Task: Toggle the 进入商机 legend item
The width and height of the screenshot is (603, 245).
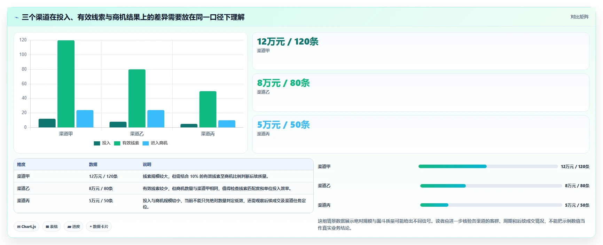Action: [155, 143]
